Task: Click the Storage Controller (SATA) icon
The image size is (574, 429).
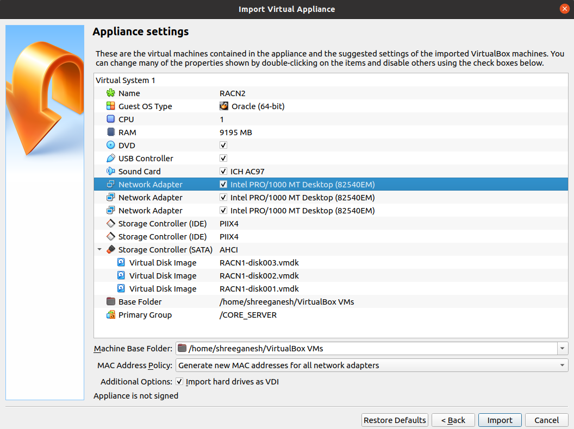Action: coord(110,249)
